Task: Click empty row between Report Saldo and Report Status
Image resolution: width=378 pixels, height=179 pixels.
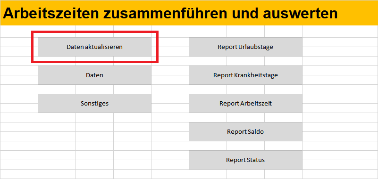Action: pos(245,146)
